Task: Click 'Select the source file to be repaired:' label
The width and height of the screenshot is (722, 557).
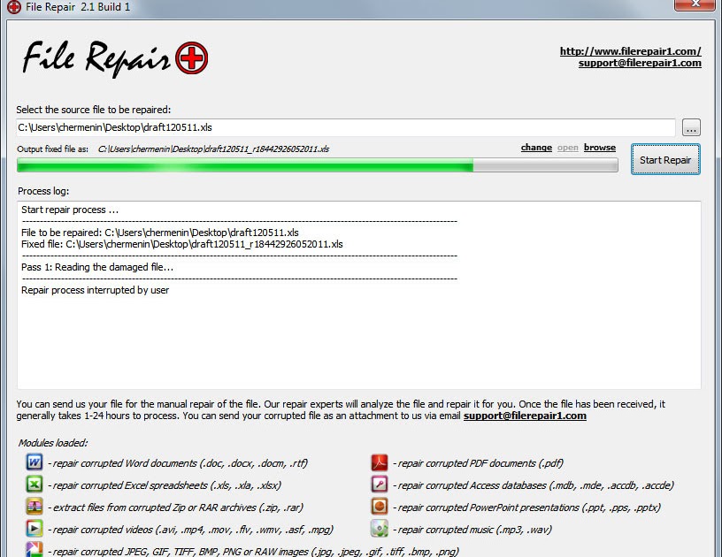Action: [94, 110]
